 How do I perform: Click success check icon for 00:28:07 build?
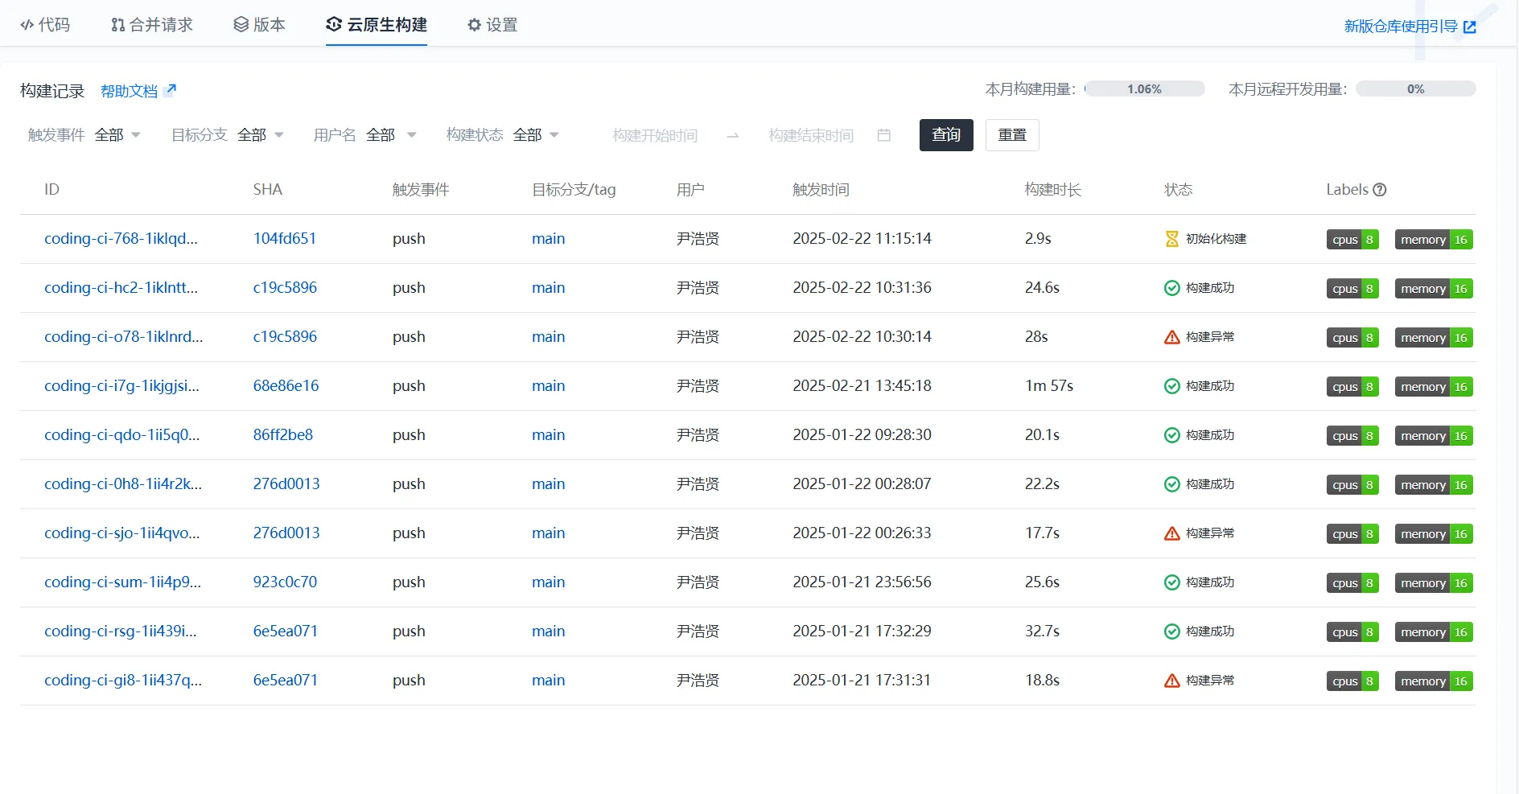click(x=1172, y=484)
